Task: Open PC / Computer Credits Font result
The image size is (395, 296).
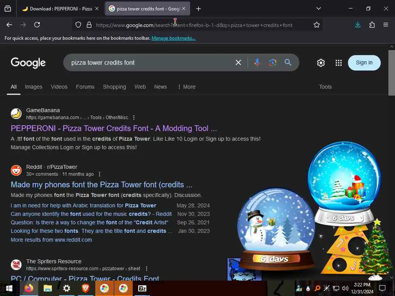Action: coord(85,278)
